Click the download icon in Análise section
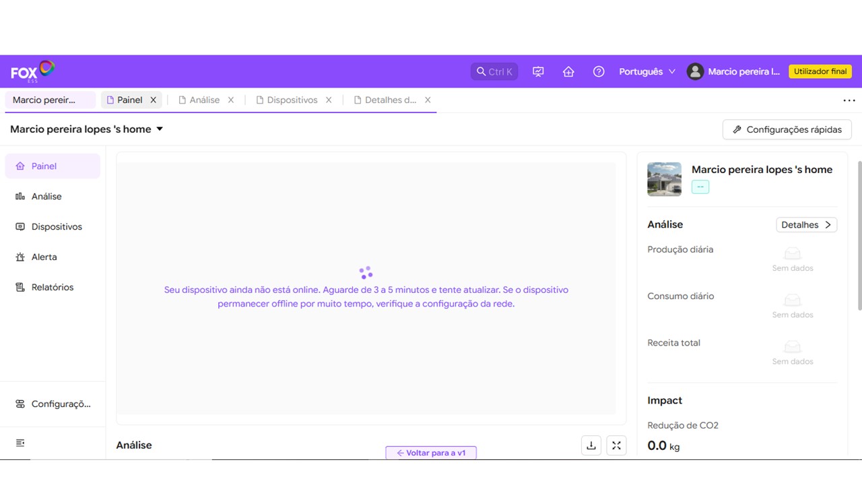The image size is (862, 485). 591,445
